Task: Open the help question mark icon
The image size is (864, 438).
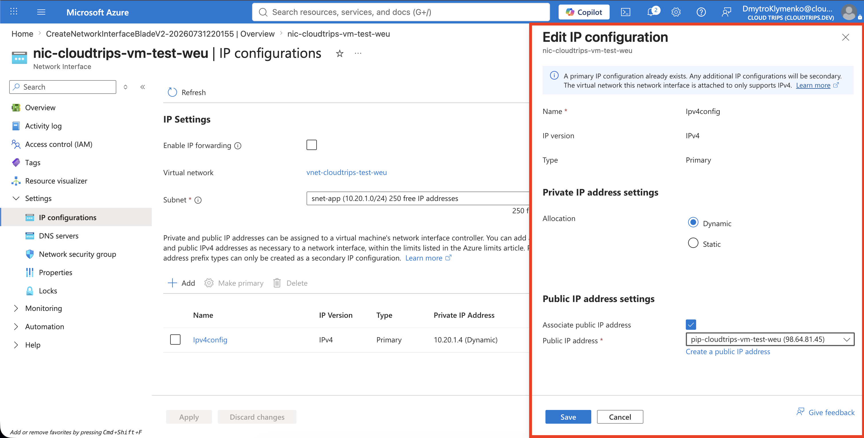Action: click(x=701, y=12)
